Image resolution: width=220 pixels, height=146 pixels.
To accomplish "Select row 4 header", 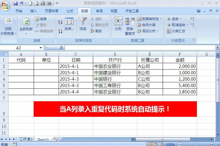I will click(x=4, y=79).
